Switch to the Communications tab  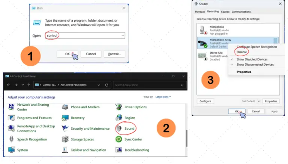[241, 12]
